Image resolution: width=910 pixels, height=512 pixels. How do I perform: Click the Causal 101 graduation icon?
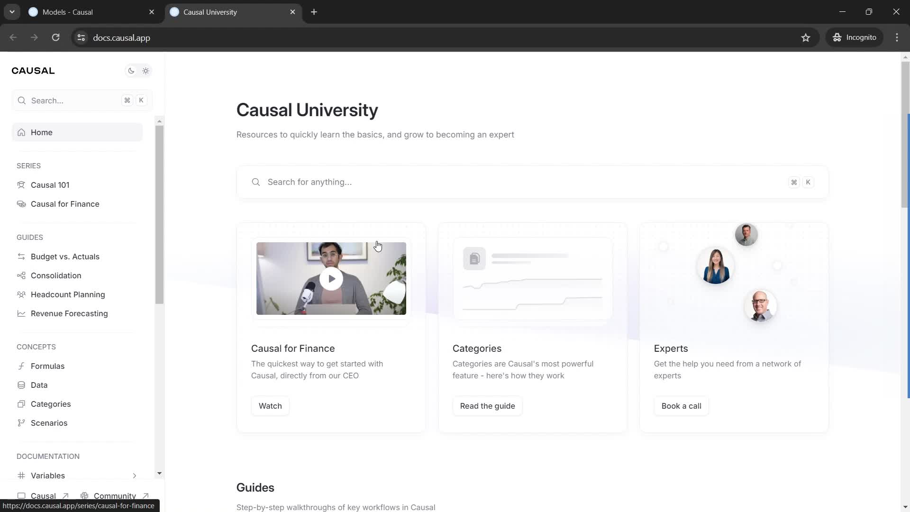(21, 185)
